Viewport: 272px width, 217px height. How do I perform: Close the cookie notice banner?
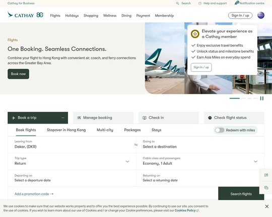point(267,206)
